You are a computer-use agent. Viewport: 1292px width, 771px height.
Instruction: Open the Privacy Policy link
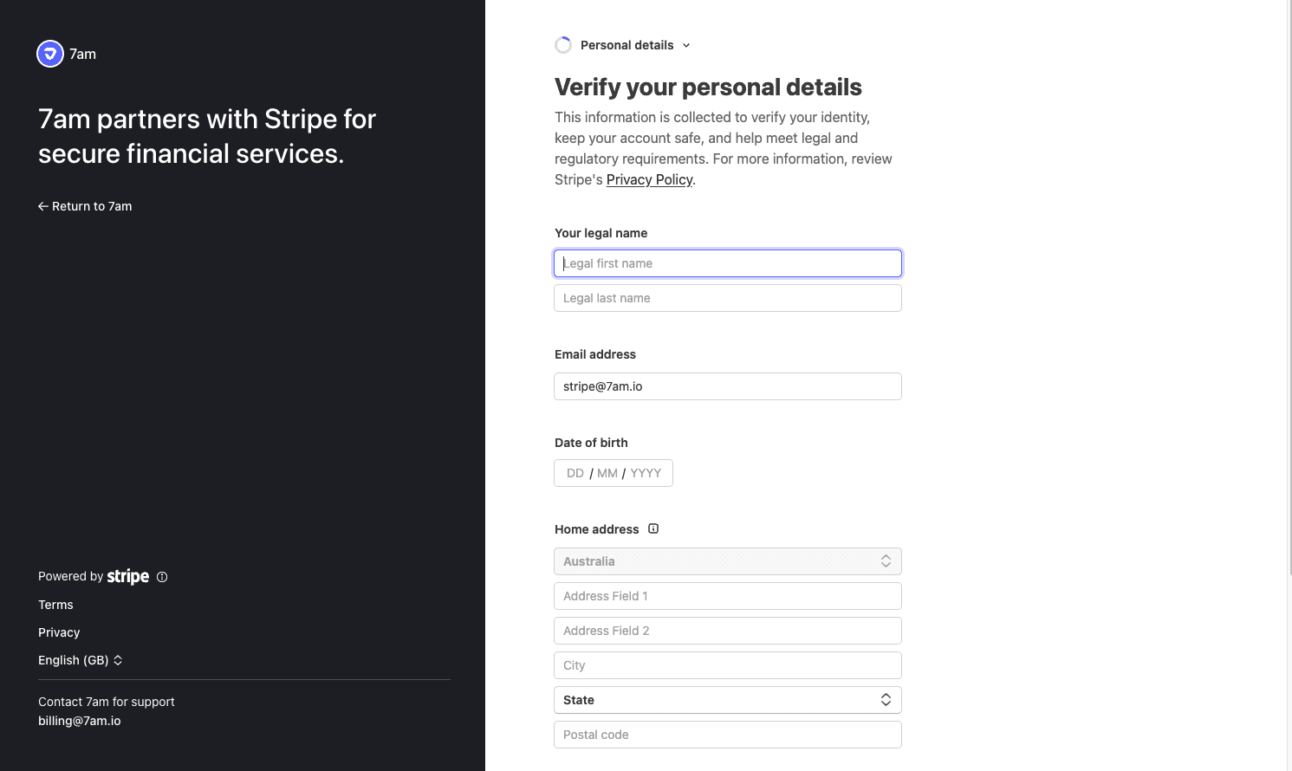coord(649,179)
